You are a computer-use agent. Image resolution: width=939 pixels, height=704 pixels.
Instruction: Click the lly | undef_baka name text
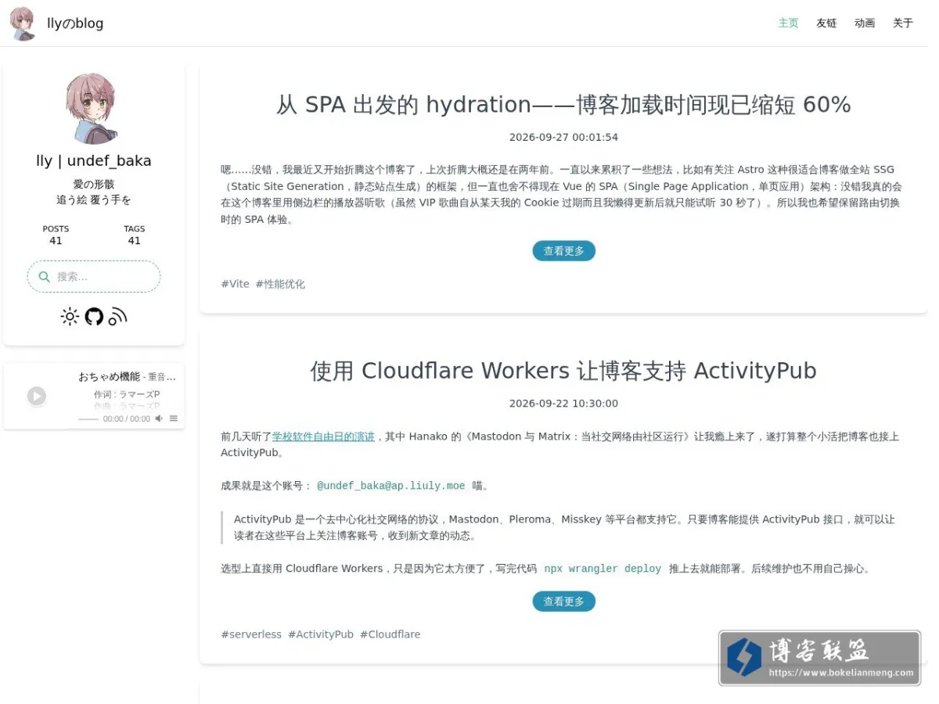click(94, 161)
